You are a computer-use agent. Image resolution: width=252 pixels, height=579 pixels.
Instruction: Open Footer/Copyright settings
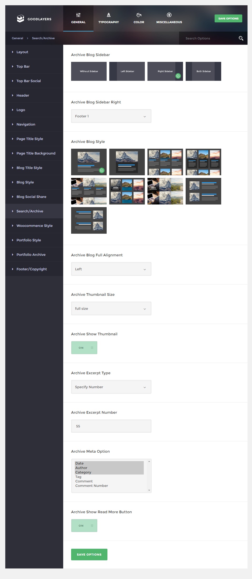pos(34,269)
